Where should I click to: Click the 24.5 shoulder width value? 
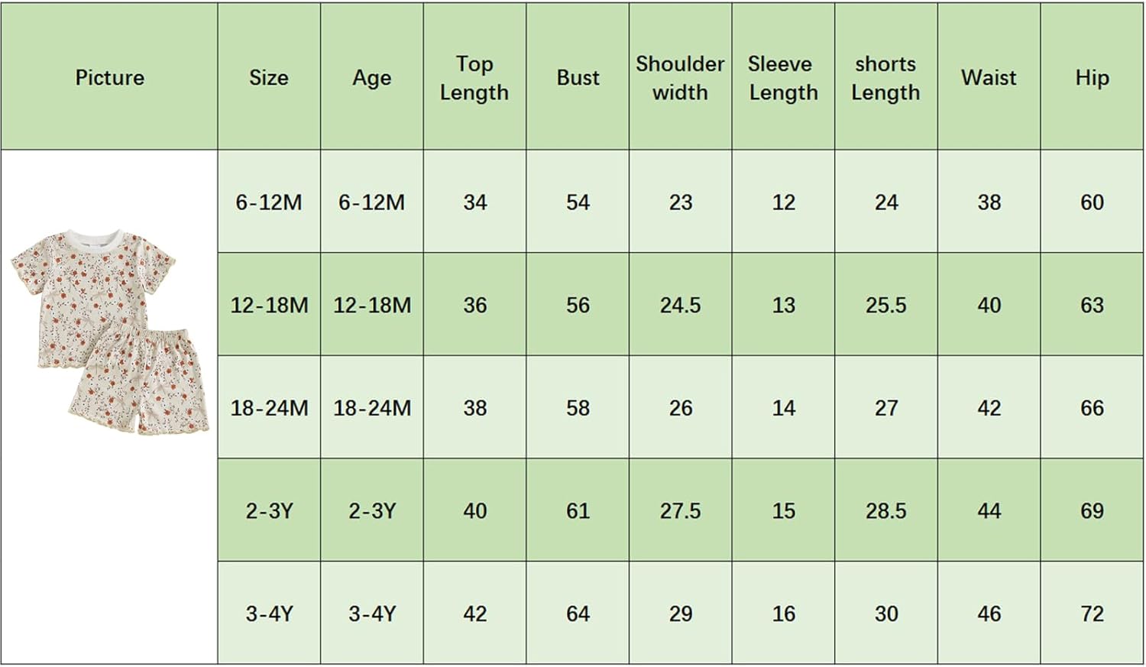[x=680, y=306]
